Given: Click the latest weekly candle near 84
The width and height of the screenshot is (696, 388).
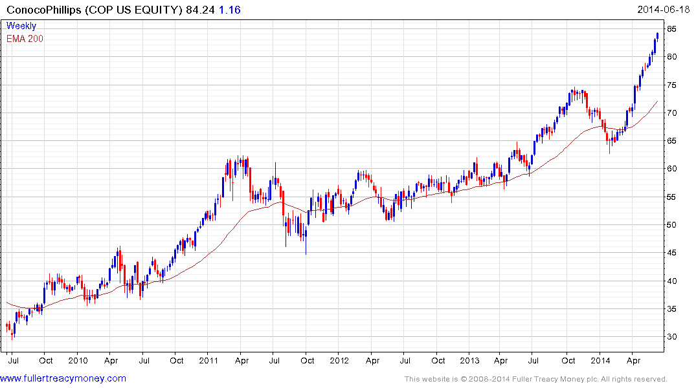Looking at the screenshot, I should (x=657, y=36).
